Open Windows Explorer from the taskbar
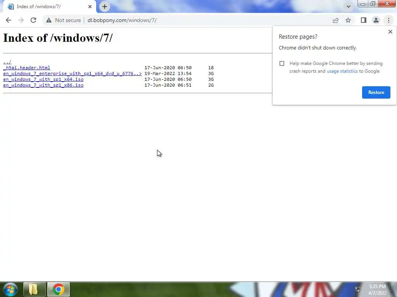The width and height of the screenshot is (397, 297). 34,289
